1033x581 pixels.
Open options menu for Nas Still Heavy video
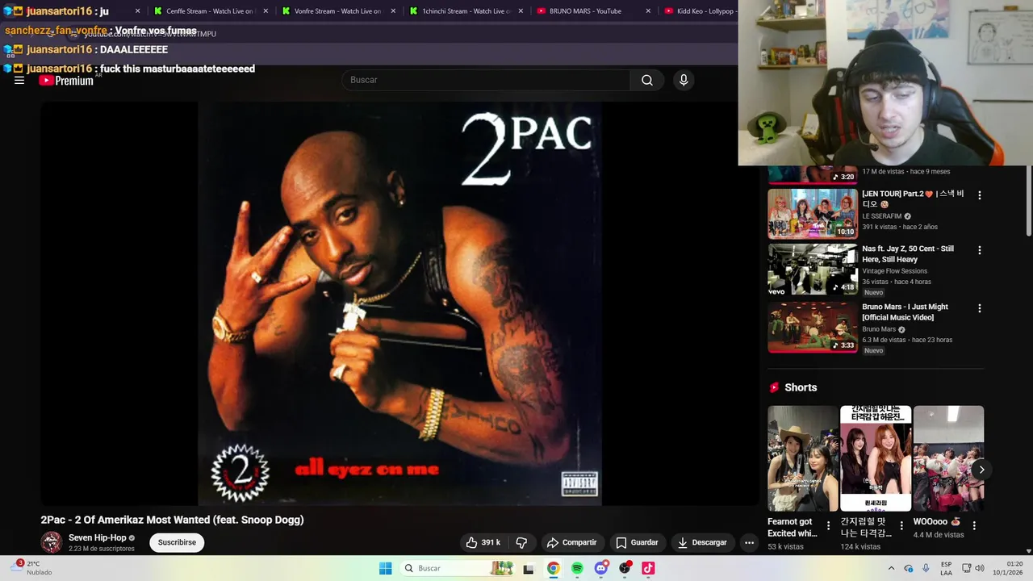point(980,250)
